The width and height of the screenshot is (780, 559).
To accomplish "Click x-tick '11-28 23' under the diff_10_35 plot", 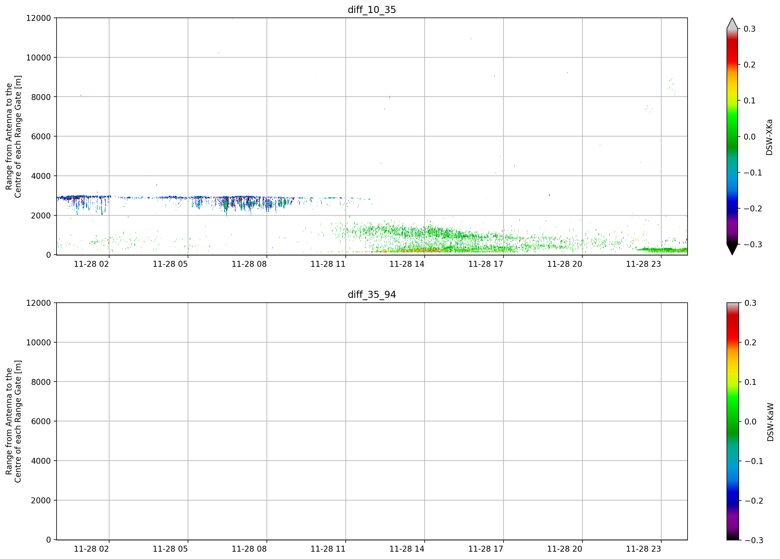I will 643,264.
